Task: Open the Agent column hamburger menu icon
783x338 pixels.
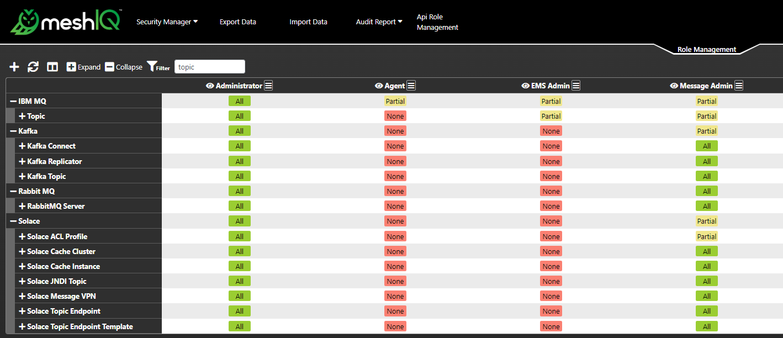Action: pyautogui.click(x=411, y=85)
